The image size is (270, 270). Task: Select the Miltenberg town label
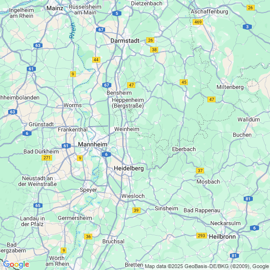(x=230, y=87)
